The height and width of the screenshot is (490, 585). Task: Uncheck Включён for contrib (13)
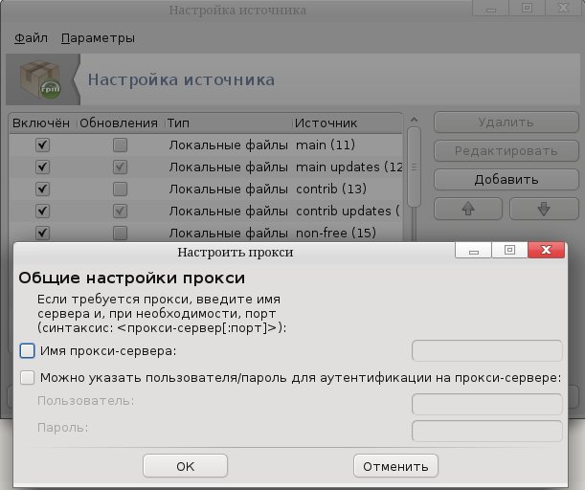(42, 189)
